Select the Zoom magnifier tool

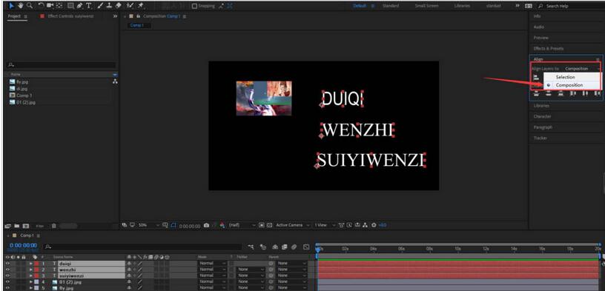point(30,5)
